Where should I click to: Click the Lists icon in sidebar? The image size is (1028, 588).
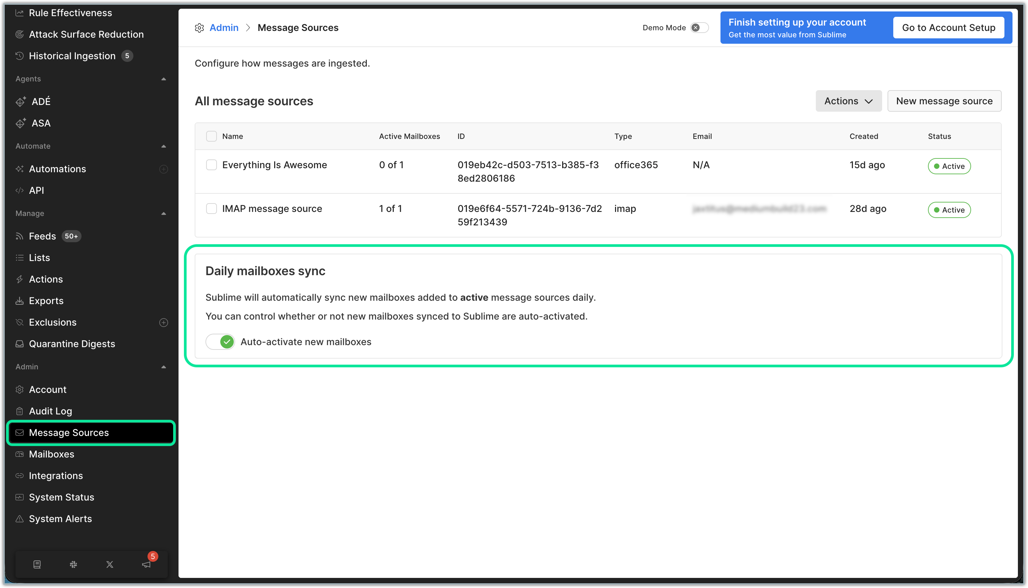[20, 258]
